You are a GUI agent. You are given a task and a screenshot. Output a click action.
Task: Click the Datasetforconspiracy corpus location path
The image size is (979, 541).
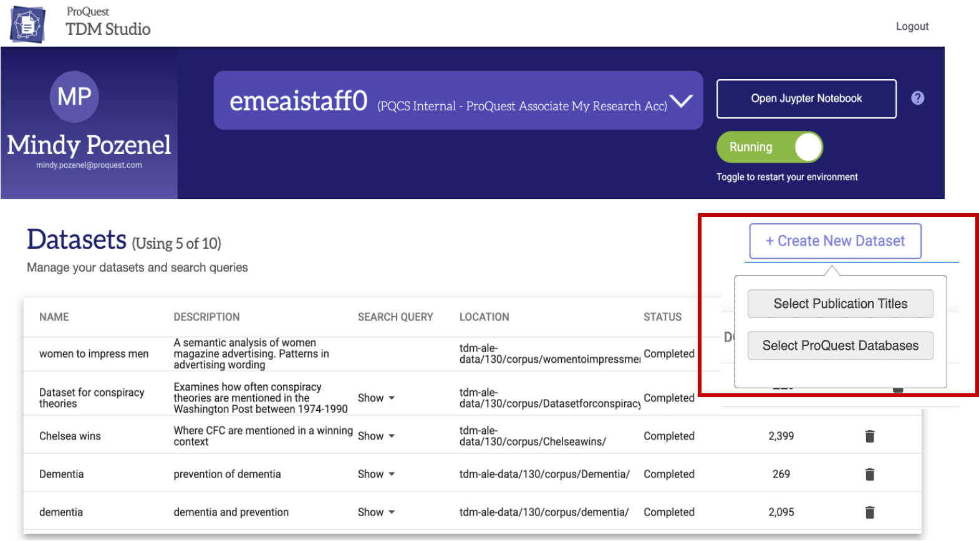coord(550,398)
